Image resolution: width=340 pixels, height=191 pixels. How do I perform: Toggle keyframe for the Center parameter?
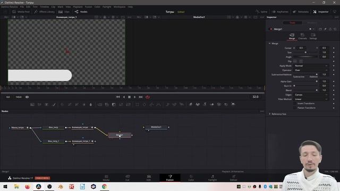334,48
